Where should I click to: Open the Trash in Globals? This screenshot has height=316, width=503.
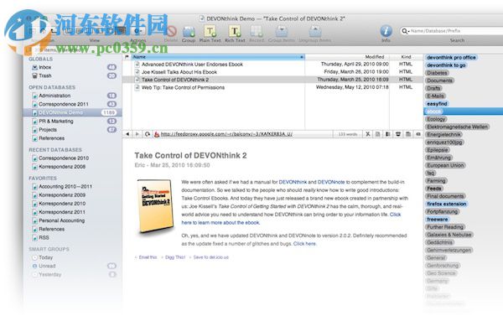[45, 75]
